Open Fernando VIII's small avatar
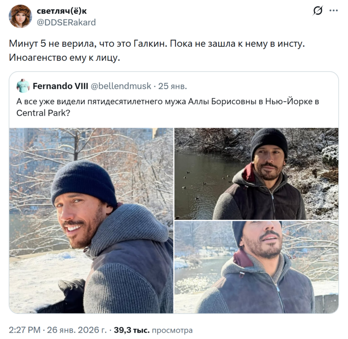The width and height of the screenshot is (348, 339). [x=23, y=86]
